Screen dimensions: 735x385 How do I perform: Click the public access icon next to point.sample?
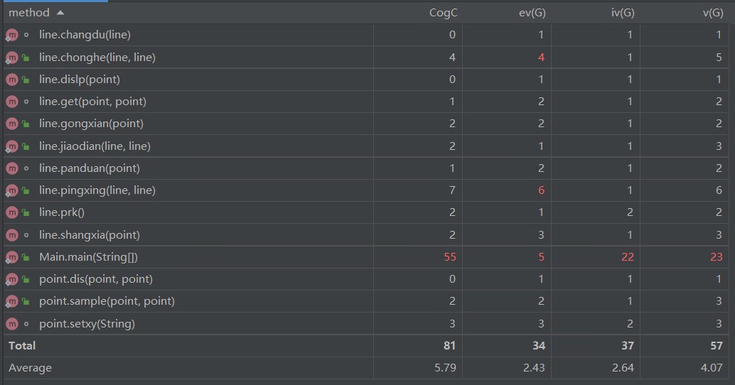click(26, 301)
